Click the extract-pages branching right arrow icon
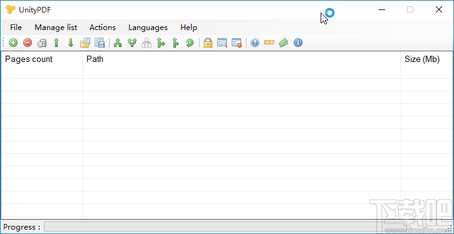Image resolution: width=454 pixels, height=234 pixels. [x=161, y=43]
